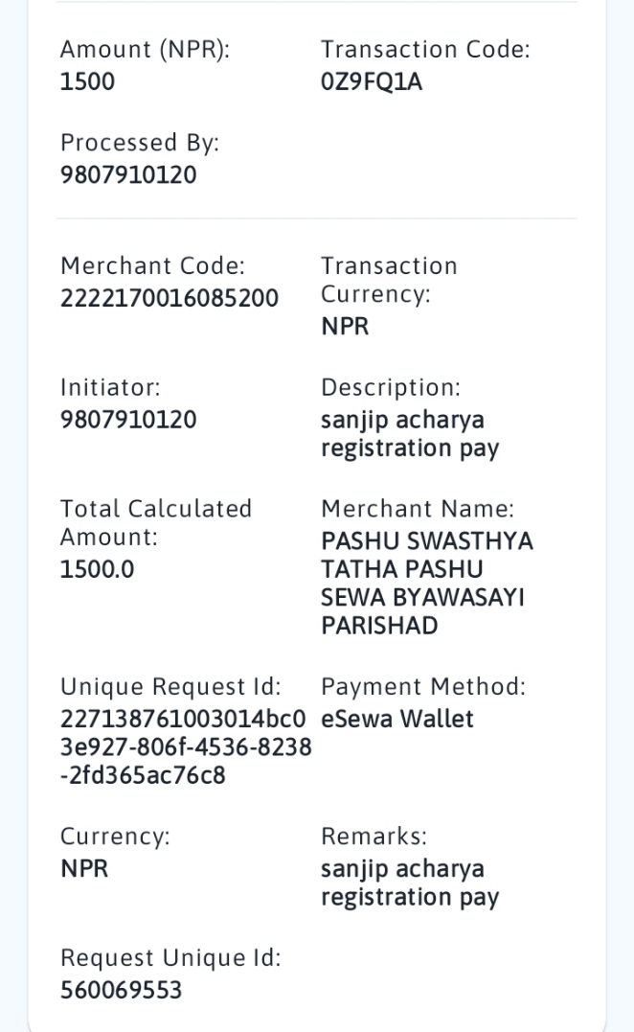The height and width of the screenshot is (1032, 634).
Task: Click the Payment Method label
Action: [423, 686]
